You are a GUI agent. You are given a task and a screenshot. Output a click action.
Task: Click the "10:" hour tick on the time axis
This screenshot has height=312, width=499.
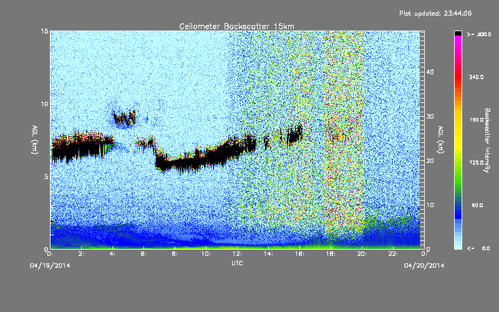pyautogui.click(x=206, y=254)
